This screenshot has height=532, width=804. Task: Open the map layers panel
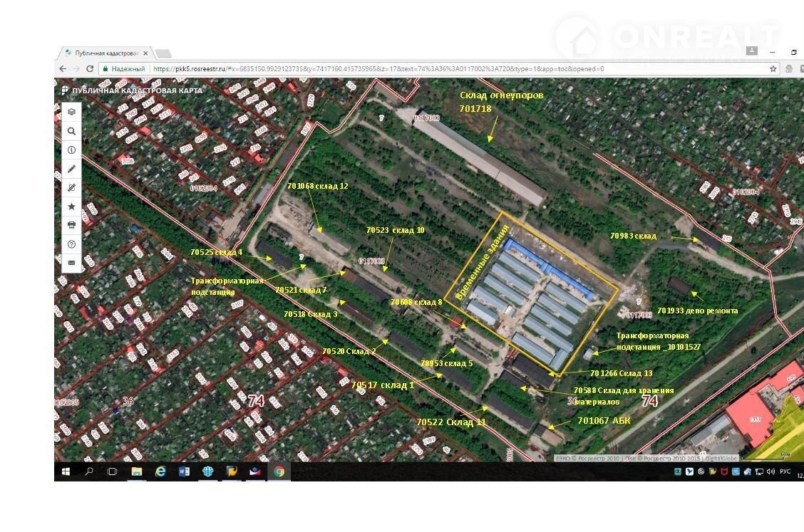tap(71, 113)
